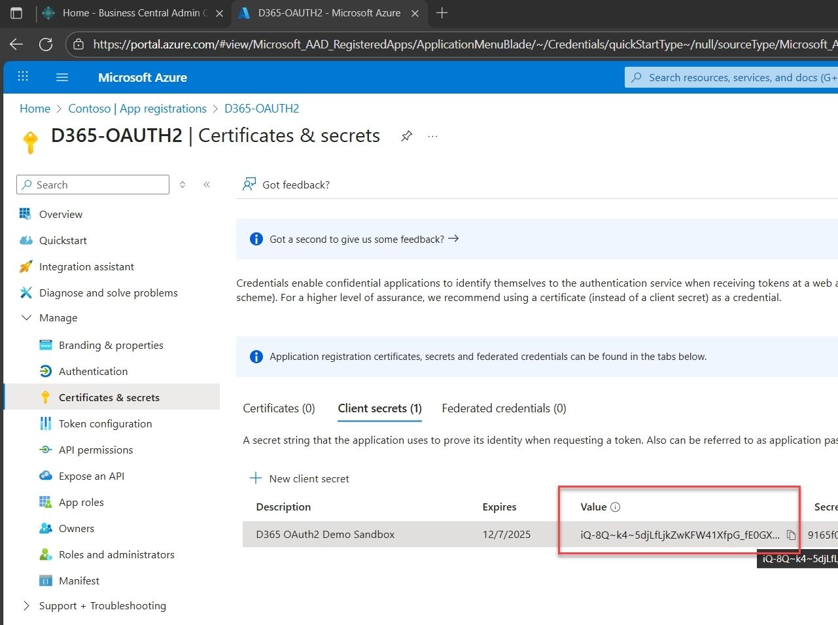Open API permissions in sidebar
Viewport: 838px width, 625px height.
point(96,450)
